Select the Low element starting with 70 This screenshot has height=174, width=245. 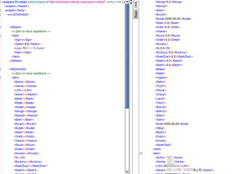click(x=29, y=48)
